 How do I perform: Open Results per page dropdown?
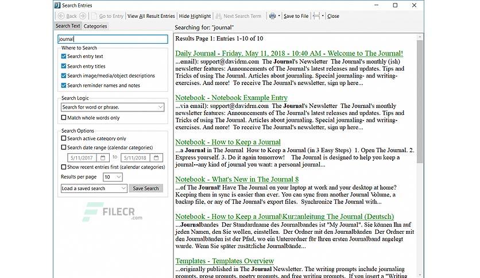pyautogui.click(x=113, y=177)
